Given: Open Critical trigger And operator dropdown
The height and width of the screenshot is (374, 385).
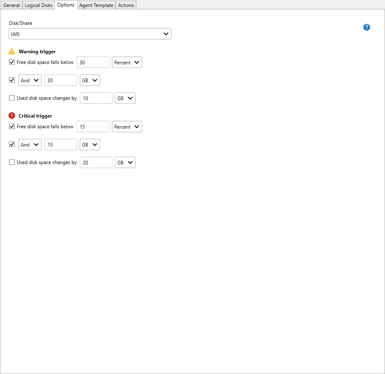Looking at the screenshot, I should click(x=30, y=144).
